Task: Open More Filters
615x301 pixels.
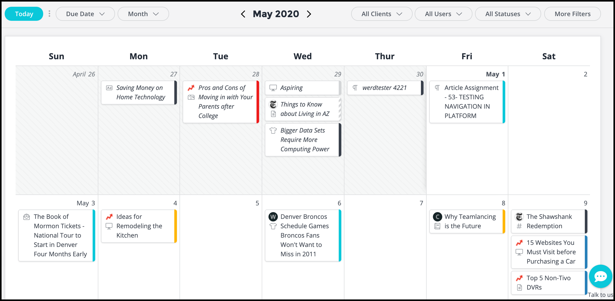Action: pos(572,14)
